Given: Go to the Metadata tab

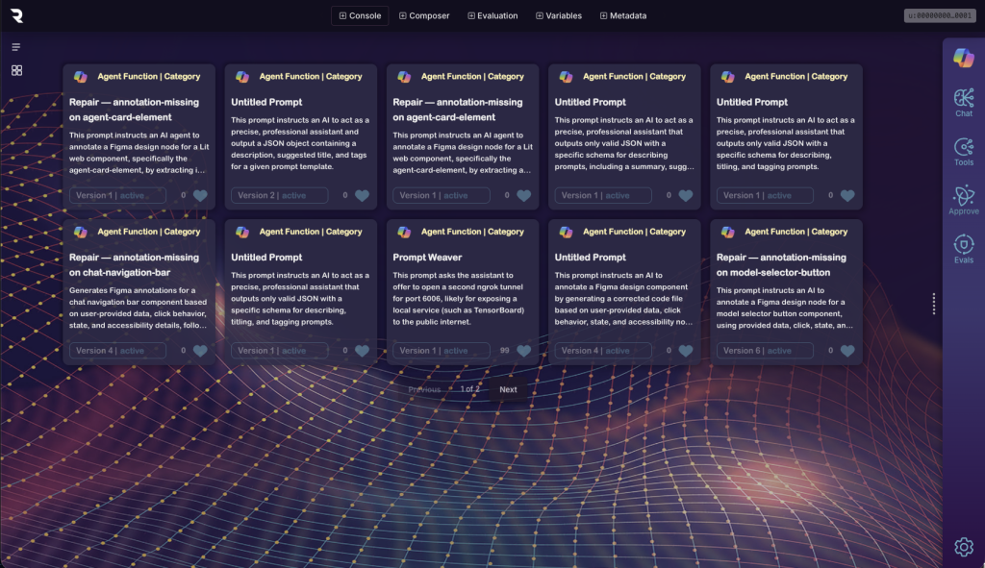Looking at the screenshot, I should point(623,15).
